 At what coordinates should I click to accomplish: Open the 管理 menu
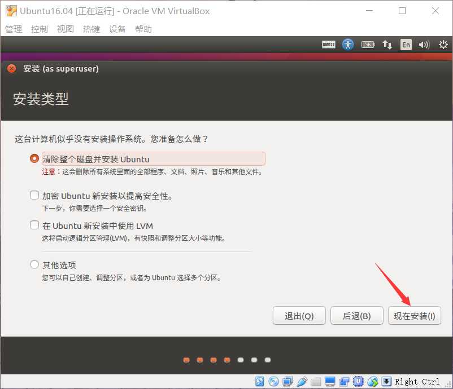click(14, 29)
